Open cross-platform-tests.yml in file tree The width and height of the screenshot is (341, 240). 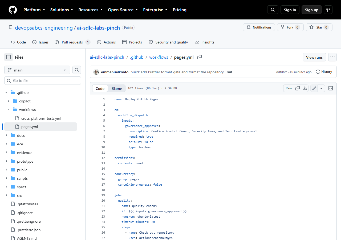click(41, 118)
